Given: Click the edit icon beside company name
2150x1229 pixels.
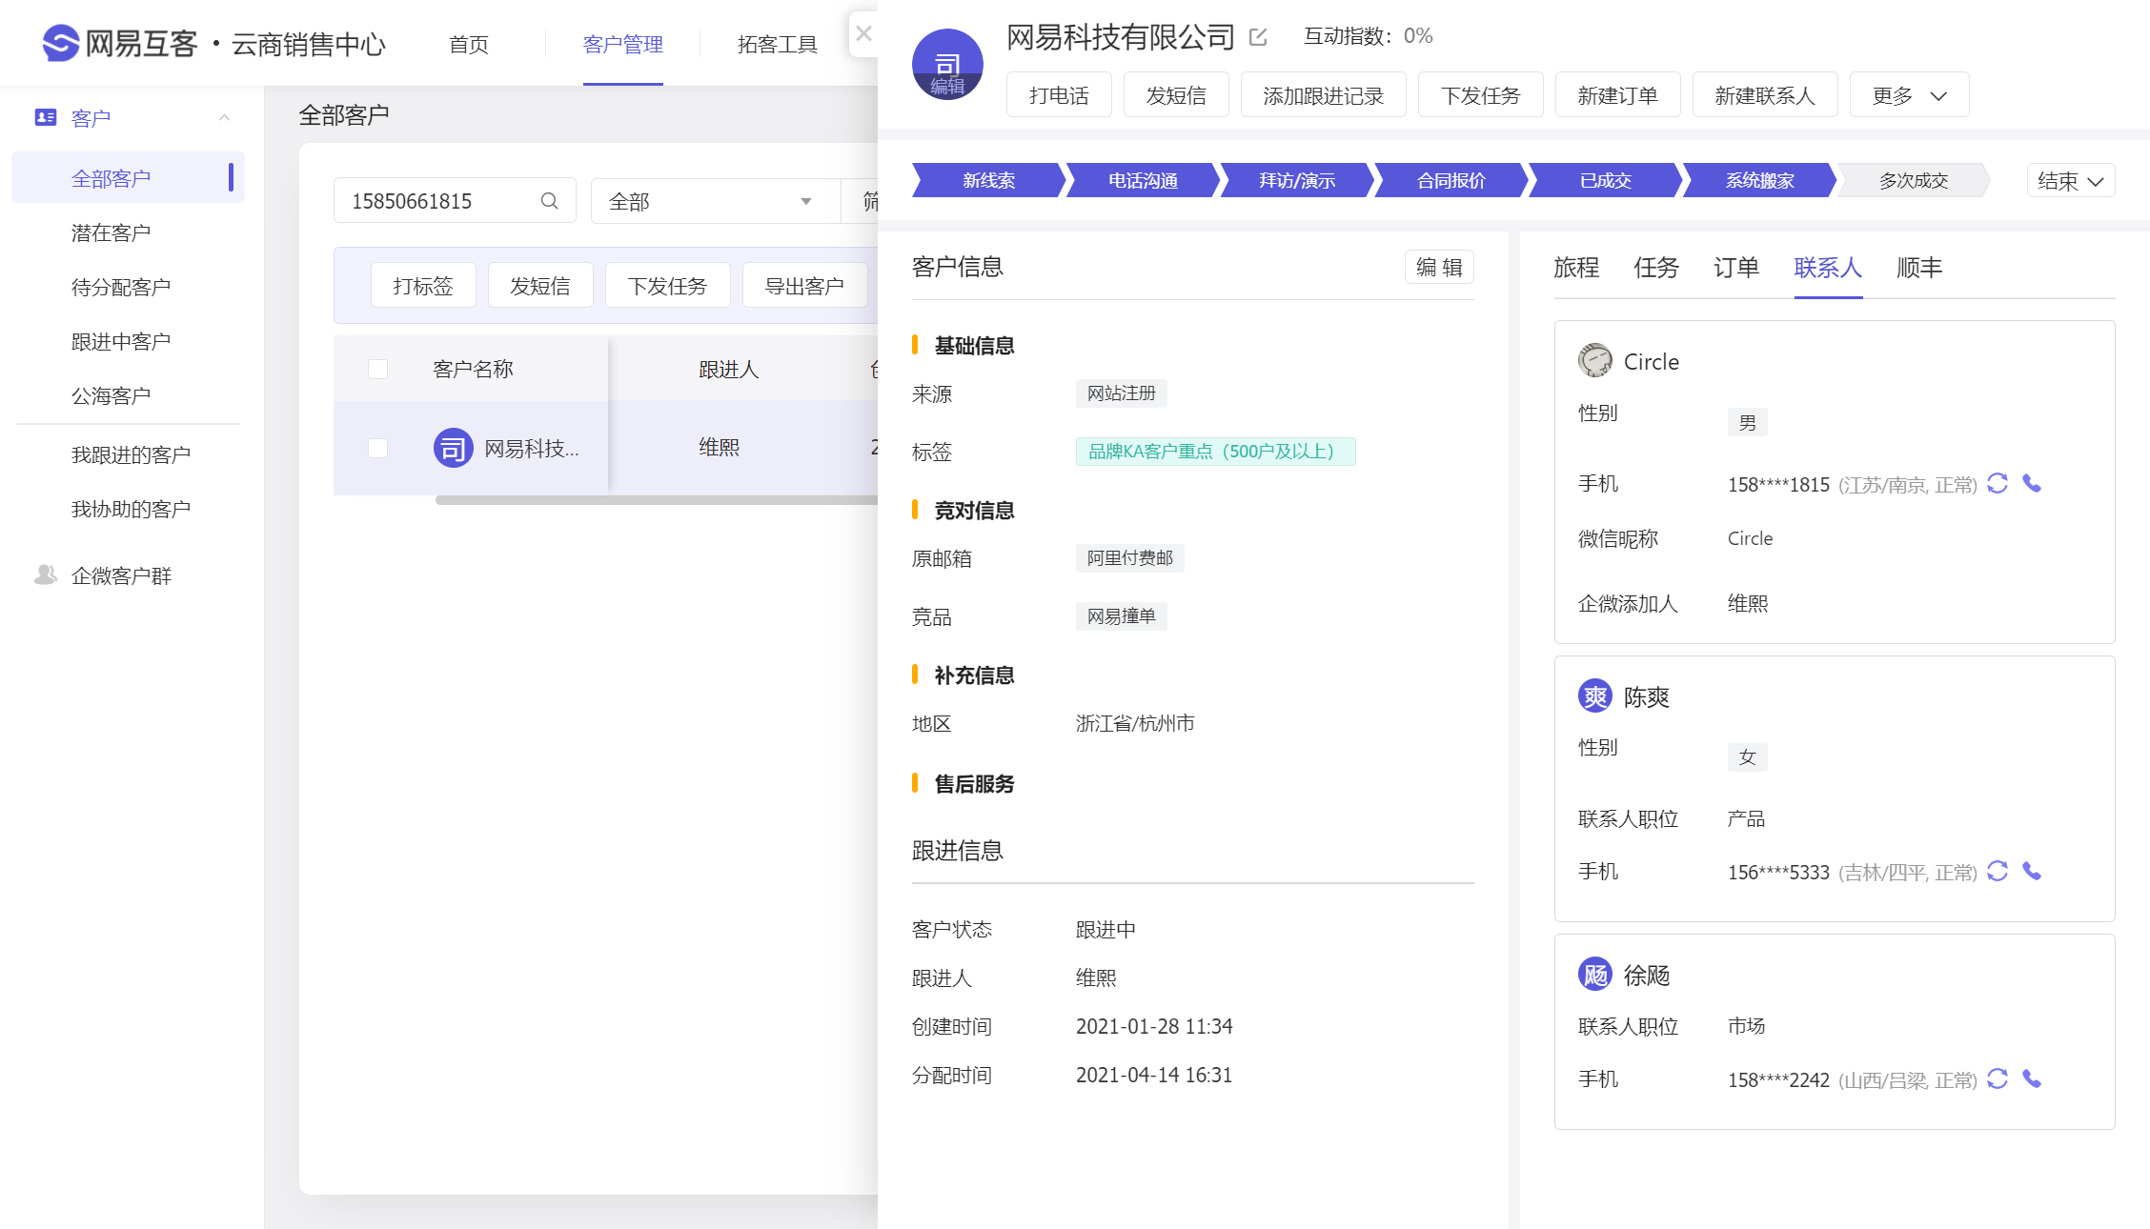Looking at the screenshot, I should point(1258,37).
